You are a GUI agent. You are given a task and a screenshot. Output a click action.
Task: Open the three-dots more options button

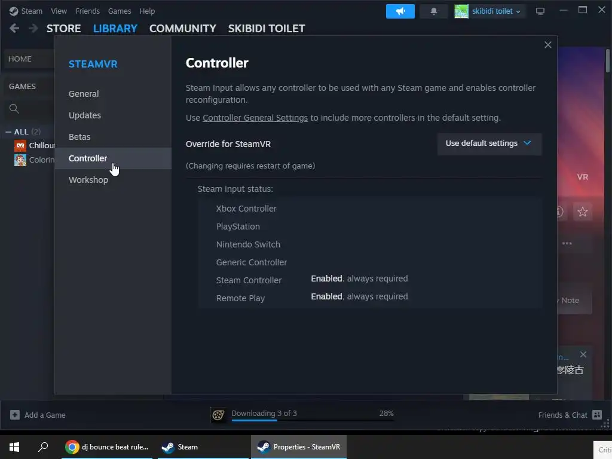[x=567, y=243]
